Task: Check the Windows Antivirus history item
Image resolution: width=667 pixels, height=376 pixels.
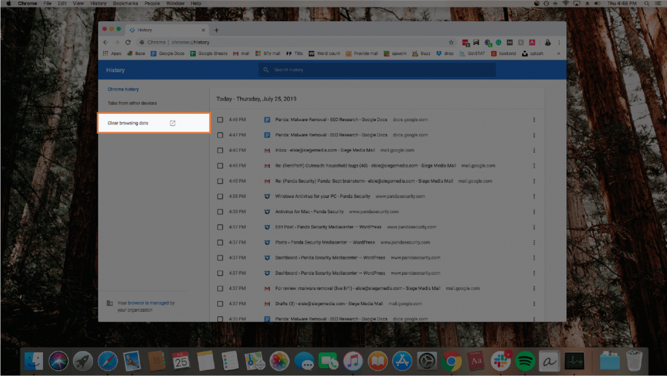Action: [221, 196]
